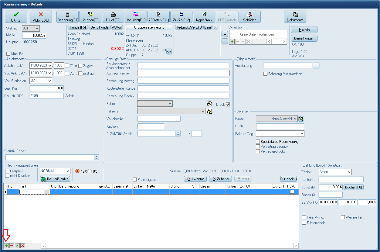Select the 0% tax radio button
Viewport: 380px width, 252px height.
[x=90, y=171]
